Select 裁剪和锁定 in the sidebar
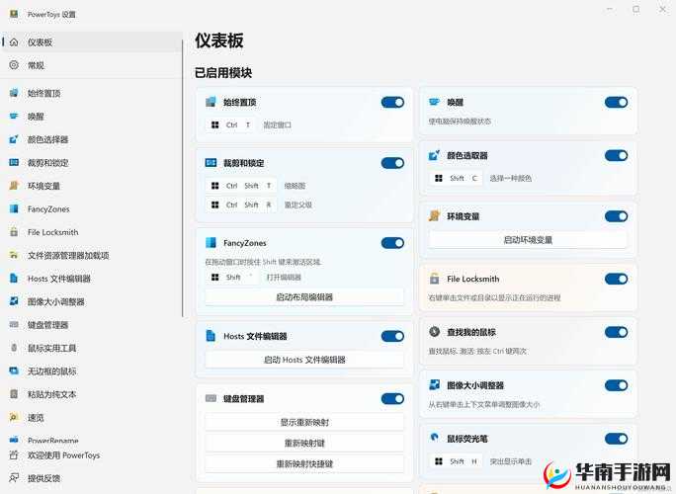The image size is (676, 494). (91, 163)
